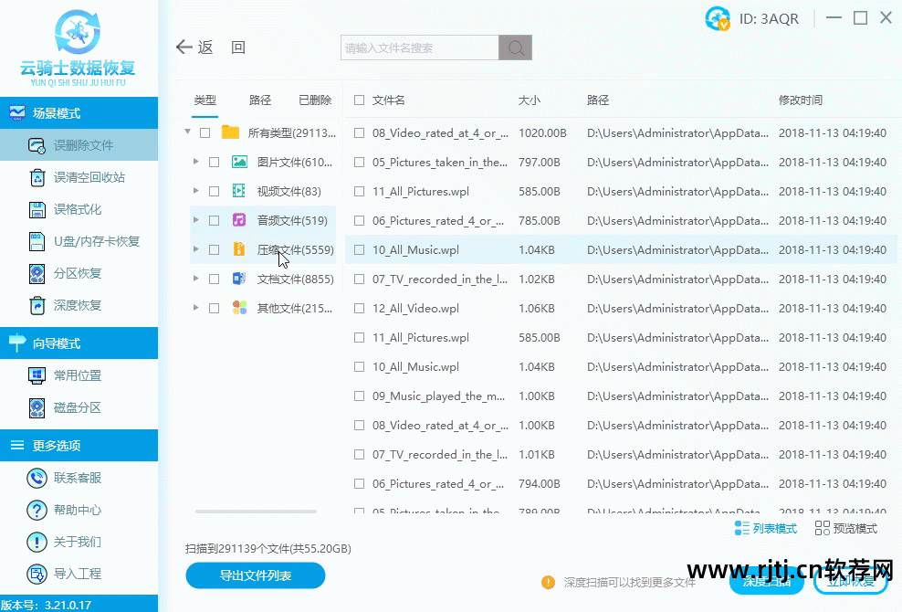Open the 帮助中心 question mark icon
The height and width of the screenshot is (612, 902).
[x=37, y=510]
